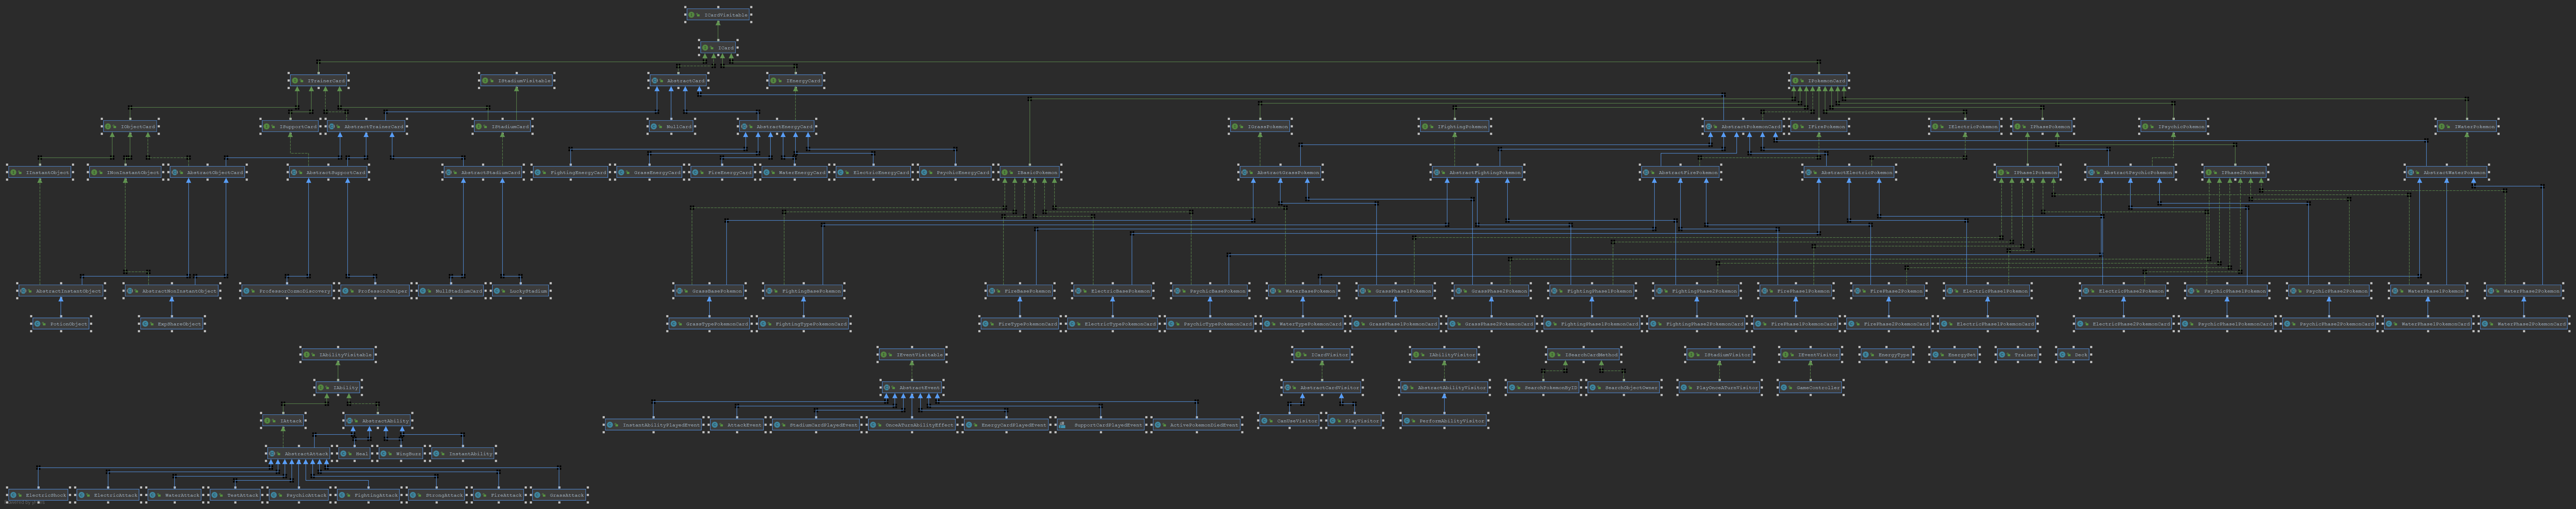Select the AbstractAttack class node
Image resolution: width=2576 pixels, height=509 pixels.
(x=299, y=454)
